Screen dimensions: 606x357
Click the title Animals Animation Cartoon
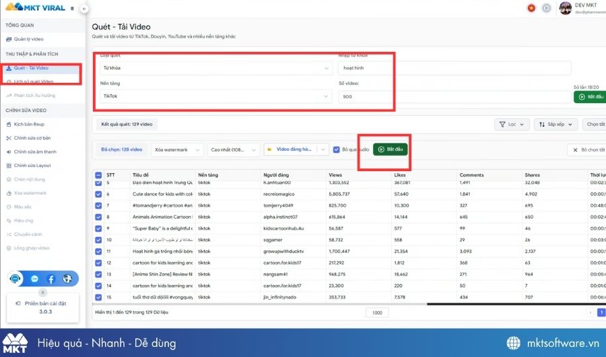tap(162, 217)
